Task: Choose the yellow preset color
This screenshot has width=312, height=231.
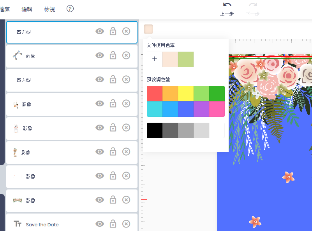Action: (186, 94)
